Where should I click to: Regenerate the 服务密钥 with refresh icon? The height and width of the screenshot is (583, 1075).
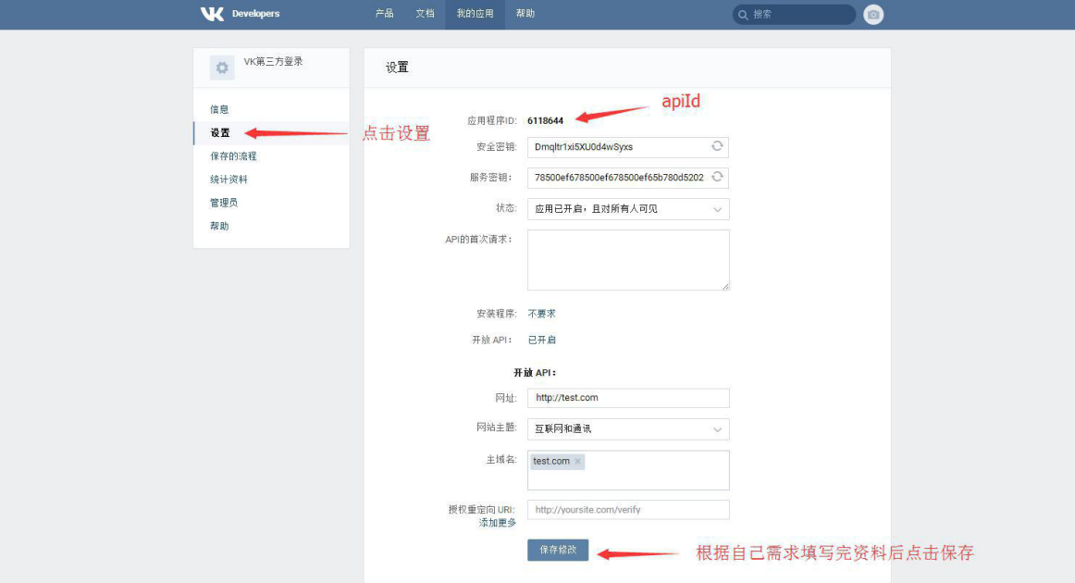pyautogui.click(x=717, y=177)
